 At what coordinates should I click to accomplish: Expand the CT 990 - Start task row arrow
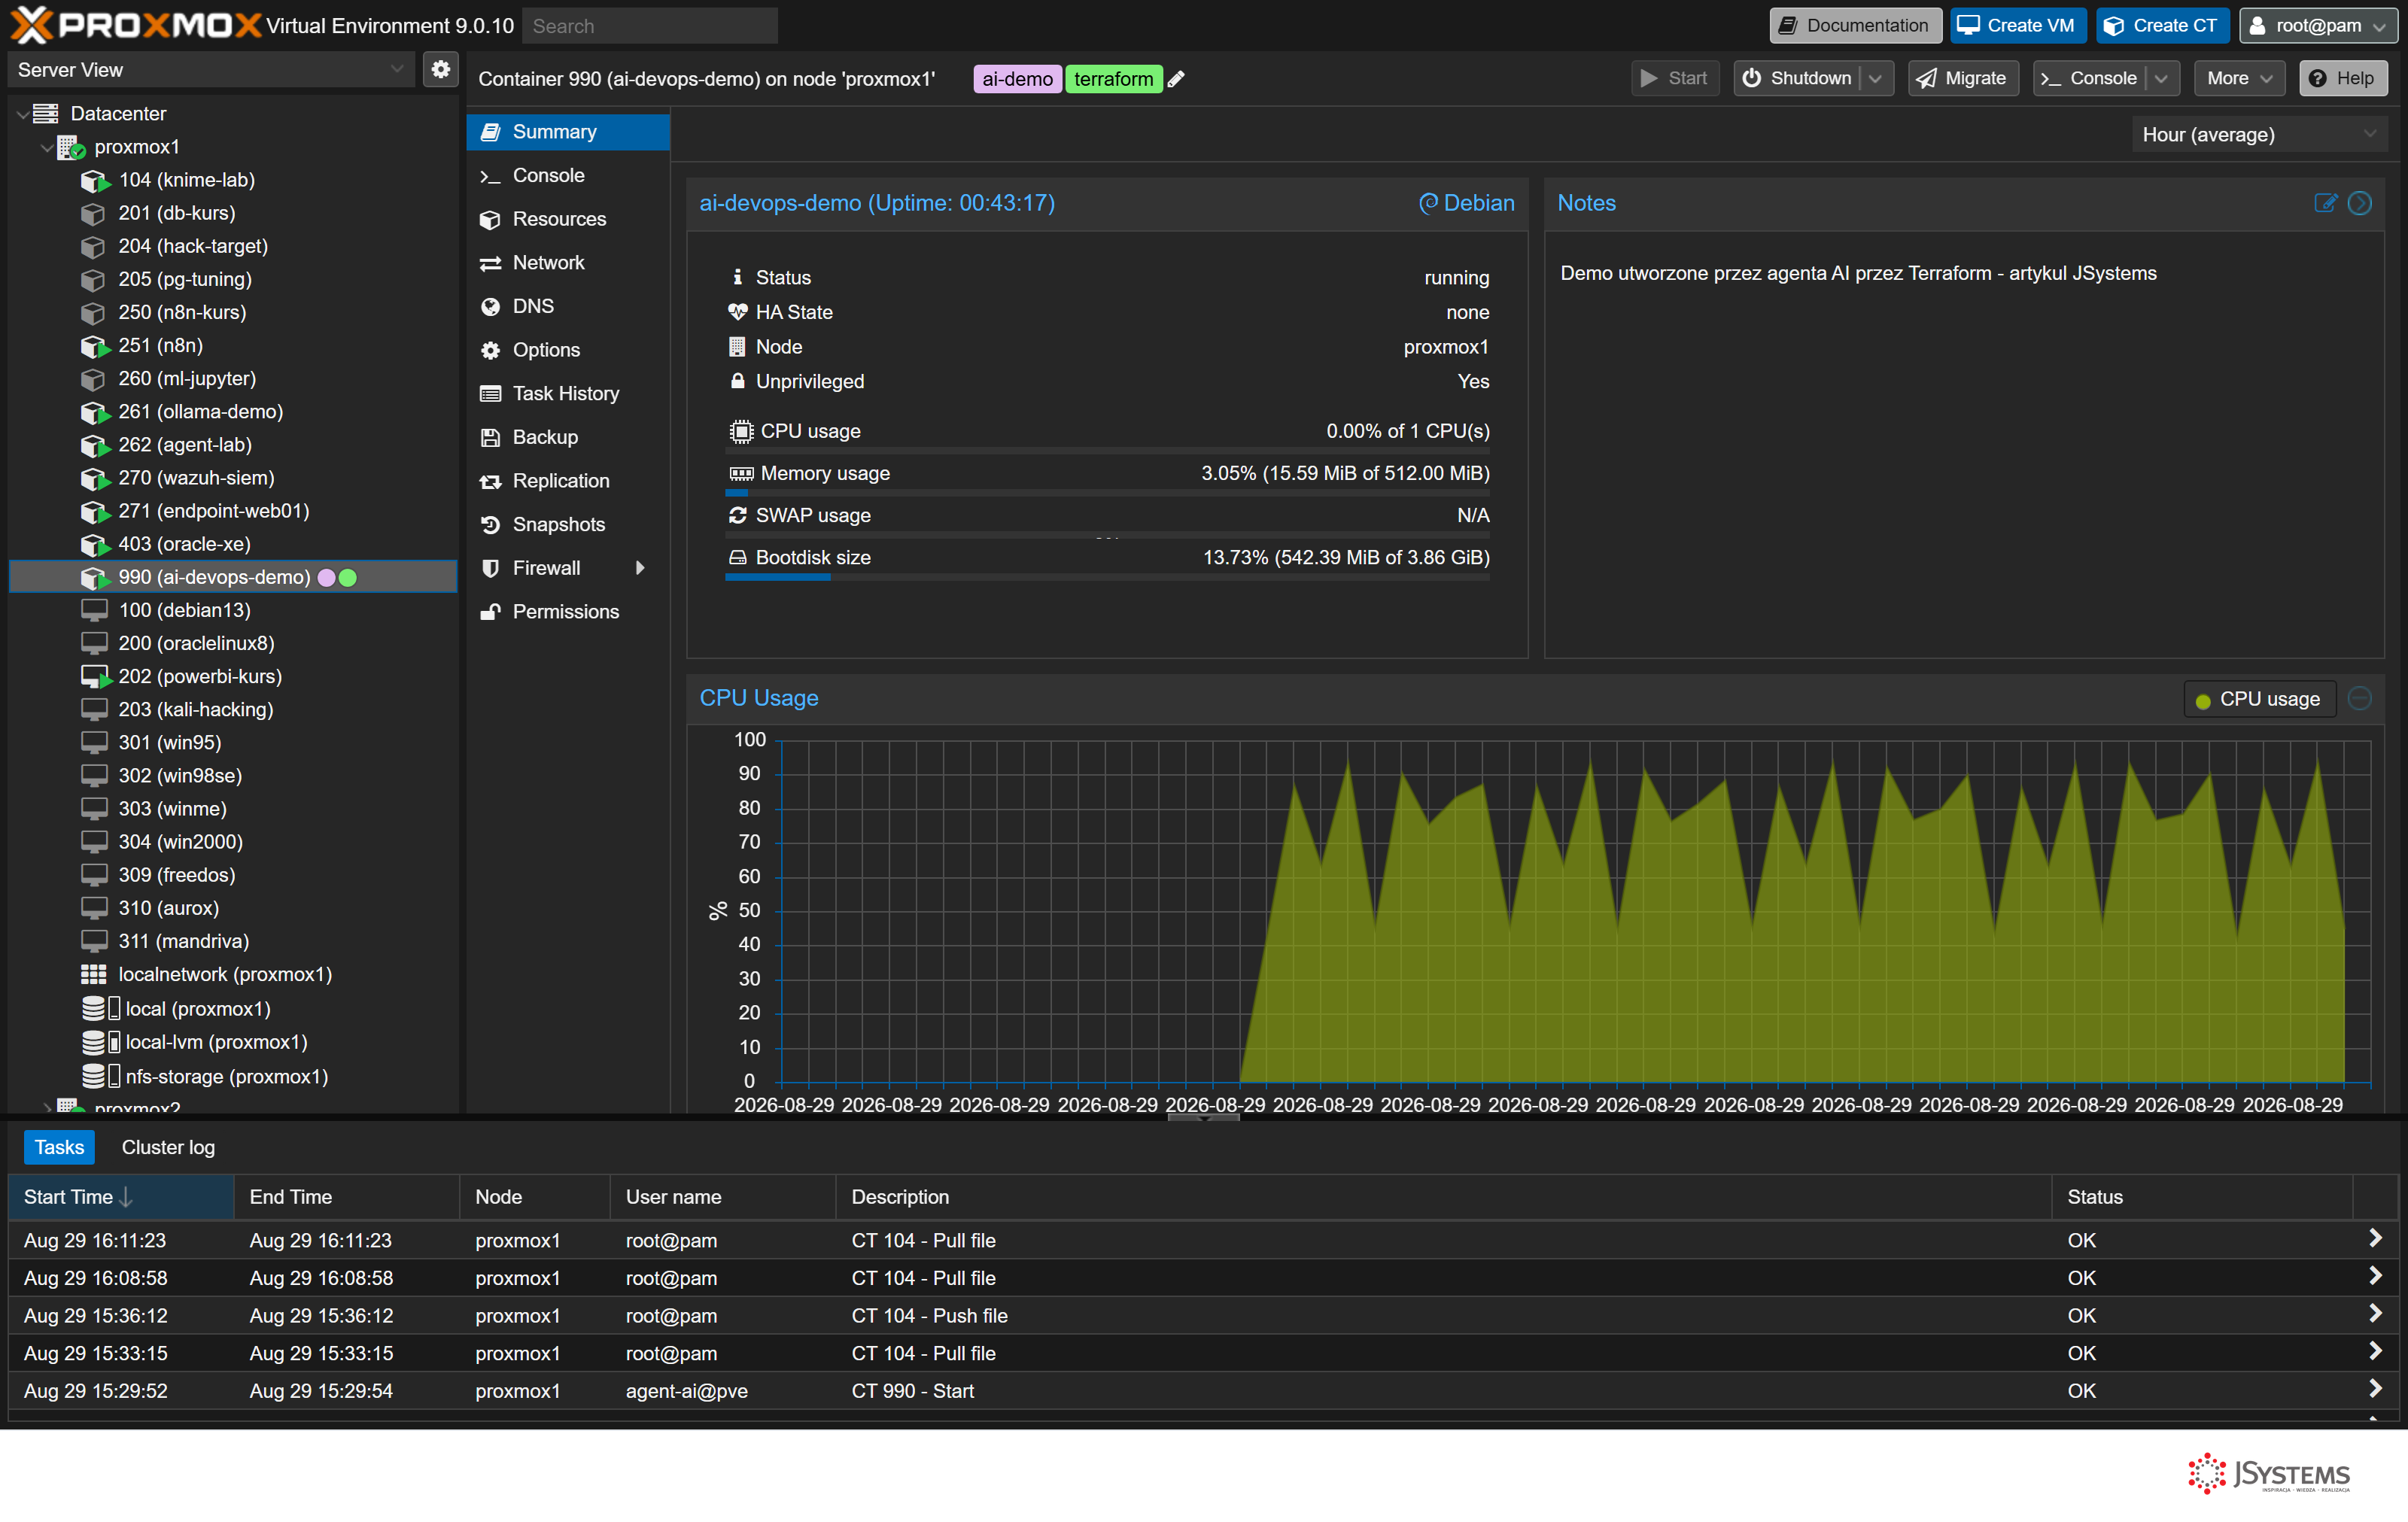click(2375, 1389)
